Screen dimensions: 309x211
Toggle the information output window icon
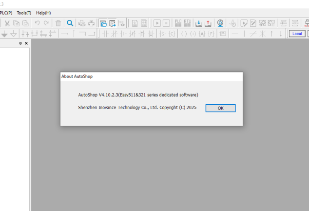(x=112, y=23)
